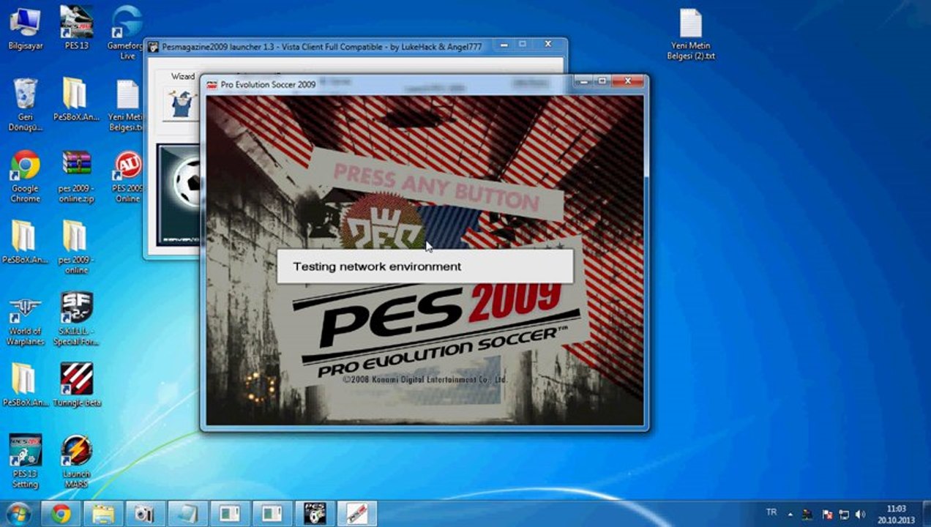Open Yeni Metin Belgesi (2).txt file

coord(692,34)
